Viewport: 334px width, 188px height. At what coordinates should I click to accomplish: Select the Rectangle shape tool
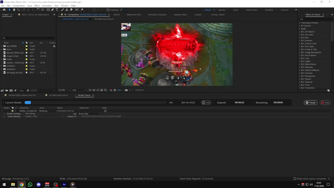click(48, 10)
